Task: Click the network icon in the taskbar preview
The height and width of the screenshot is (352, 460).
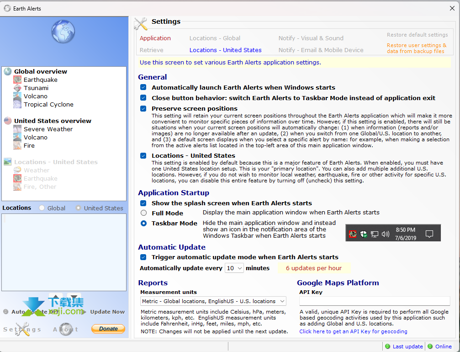Action: click(x=374, y=234)
